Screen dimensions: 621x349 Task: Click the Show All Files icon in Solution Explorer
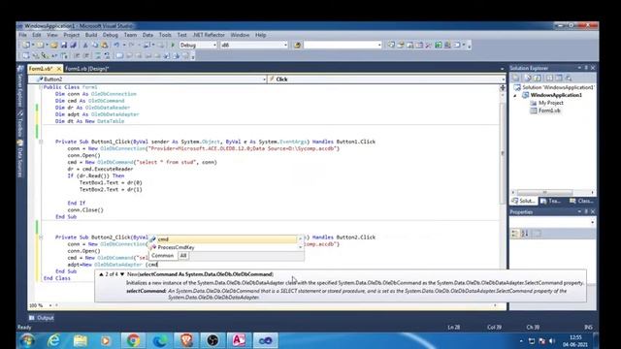tap(528, 78)
